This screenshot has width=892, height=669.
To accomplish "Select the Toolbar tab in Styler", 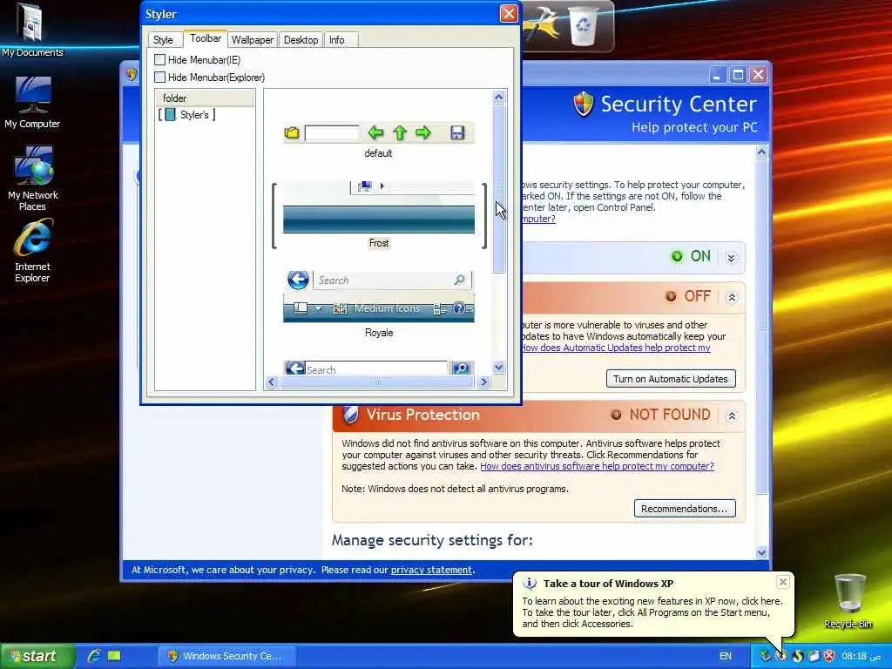I will [206, 38].
